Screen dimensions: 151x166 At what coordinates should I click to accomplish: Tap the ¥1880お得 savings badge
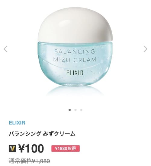pyautogui.click(x=66, y=149)
